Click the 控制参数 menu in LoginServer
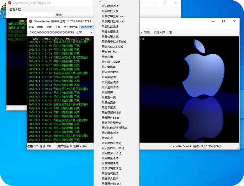 point(15,10)
